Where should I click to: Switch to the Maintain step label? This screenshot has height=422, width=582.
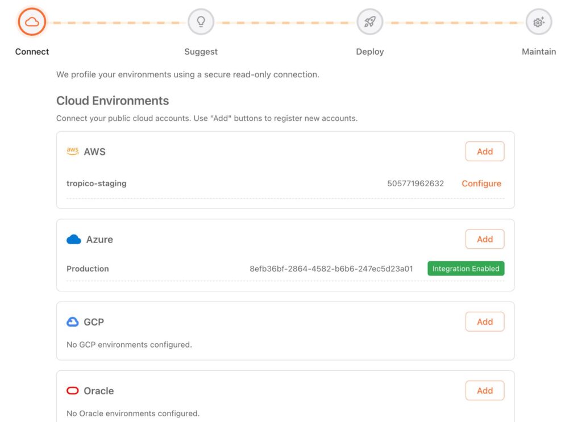pos(538,52)
